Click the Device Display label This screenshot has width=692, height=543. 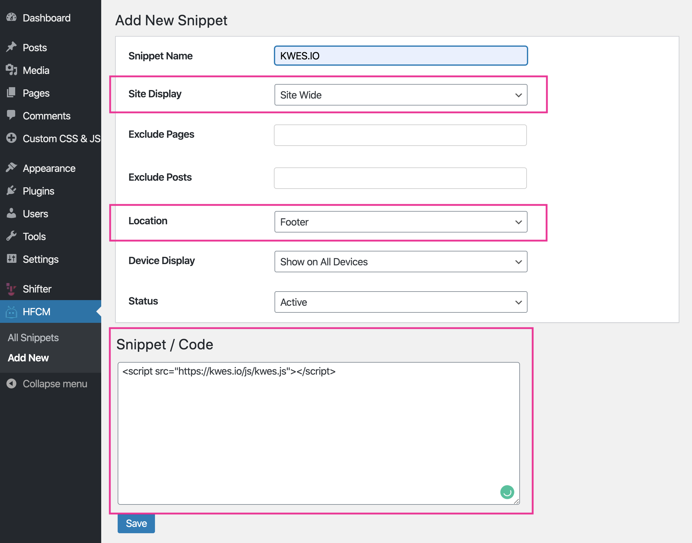[x=162, y=261]
